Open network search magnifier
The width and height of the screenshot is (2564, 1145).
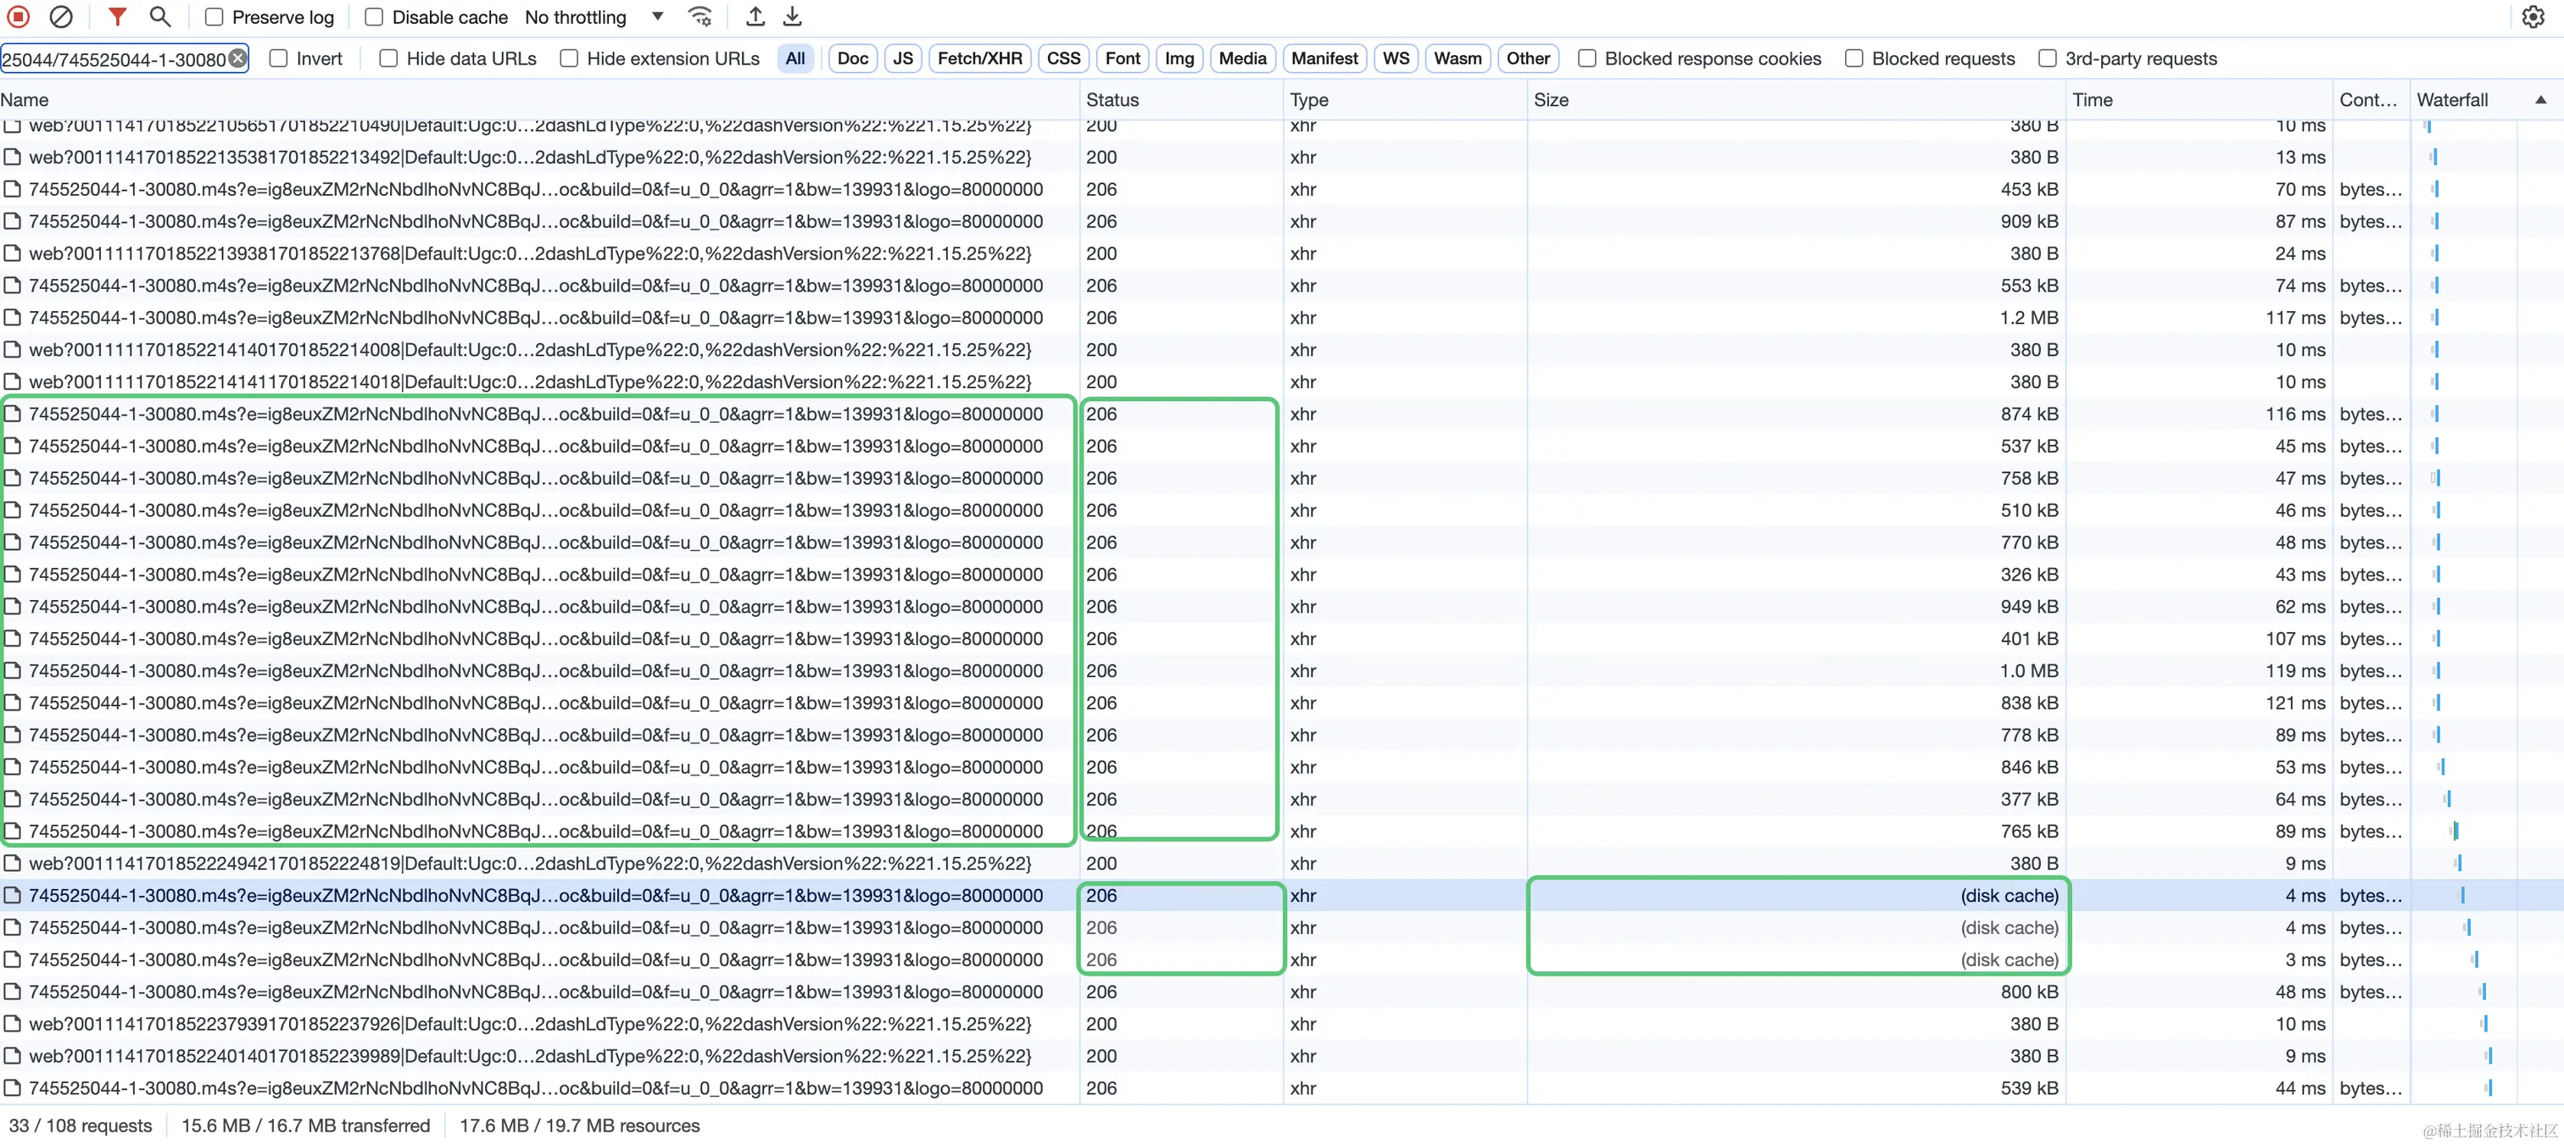[159, 17]
